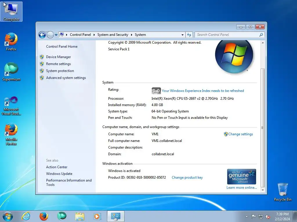
Task: Open Advanced system settings
Action: tap(66, 78)
